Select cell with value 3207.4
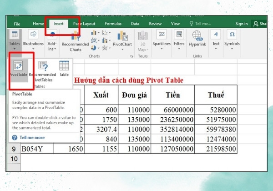 coord(101,129)
